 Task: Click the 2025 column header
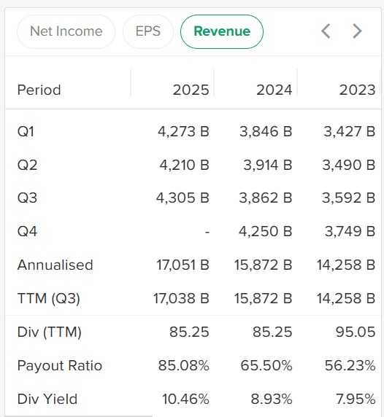click(191, 90)
